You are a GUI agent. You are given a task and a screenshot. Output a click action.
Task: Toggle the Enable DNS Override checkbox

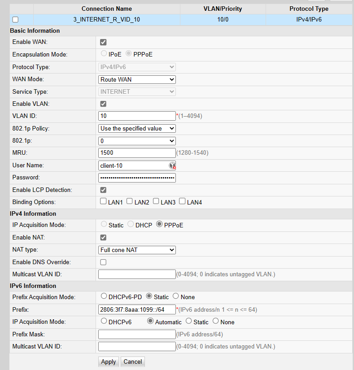(103, 262)
